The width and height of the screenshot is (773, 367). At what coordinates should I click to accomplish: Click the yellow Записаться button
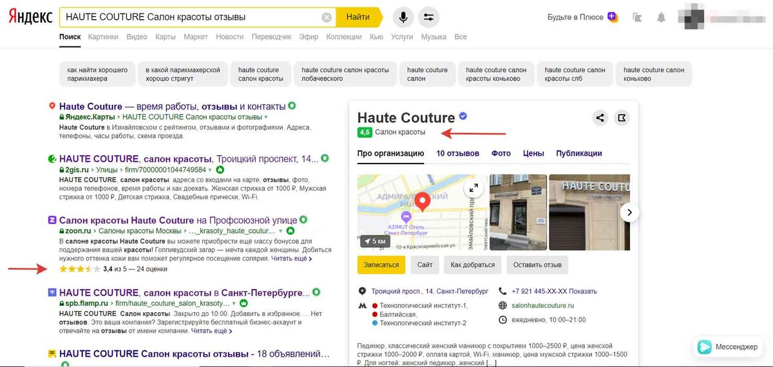(381, 265)
